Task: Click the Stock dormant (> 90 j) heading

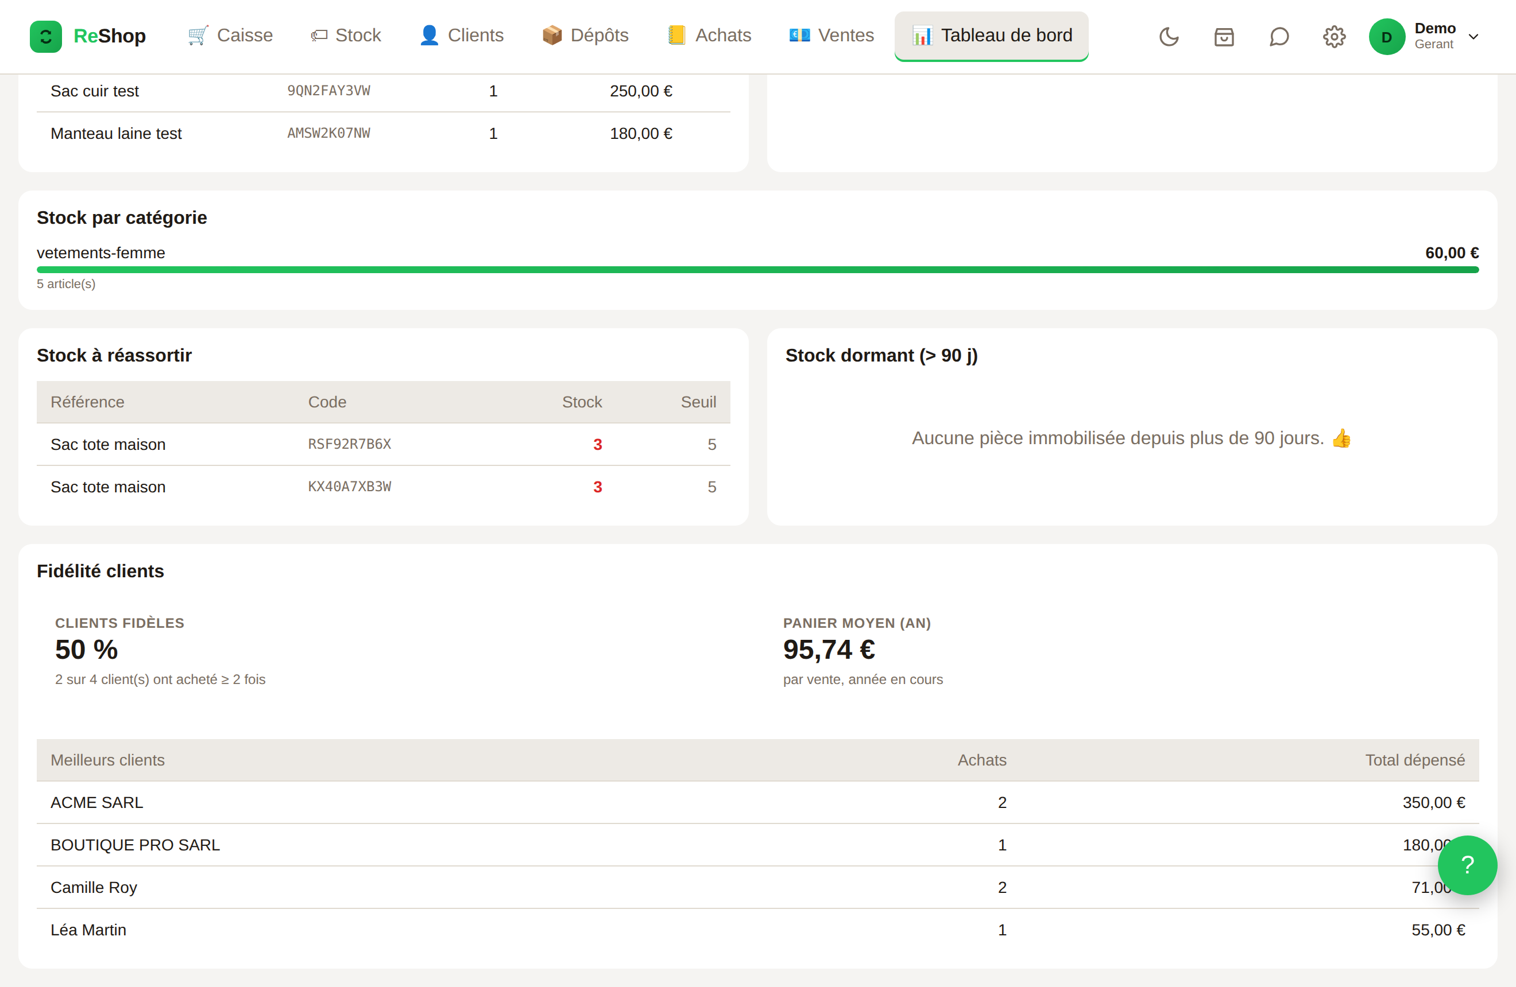Action: [881, 356]
